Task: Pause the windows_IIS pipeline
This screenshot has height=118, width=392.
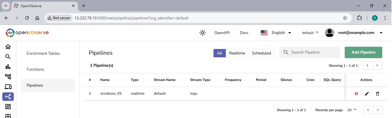Action: 356,93
